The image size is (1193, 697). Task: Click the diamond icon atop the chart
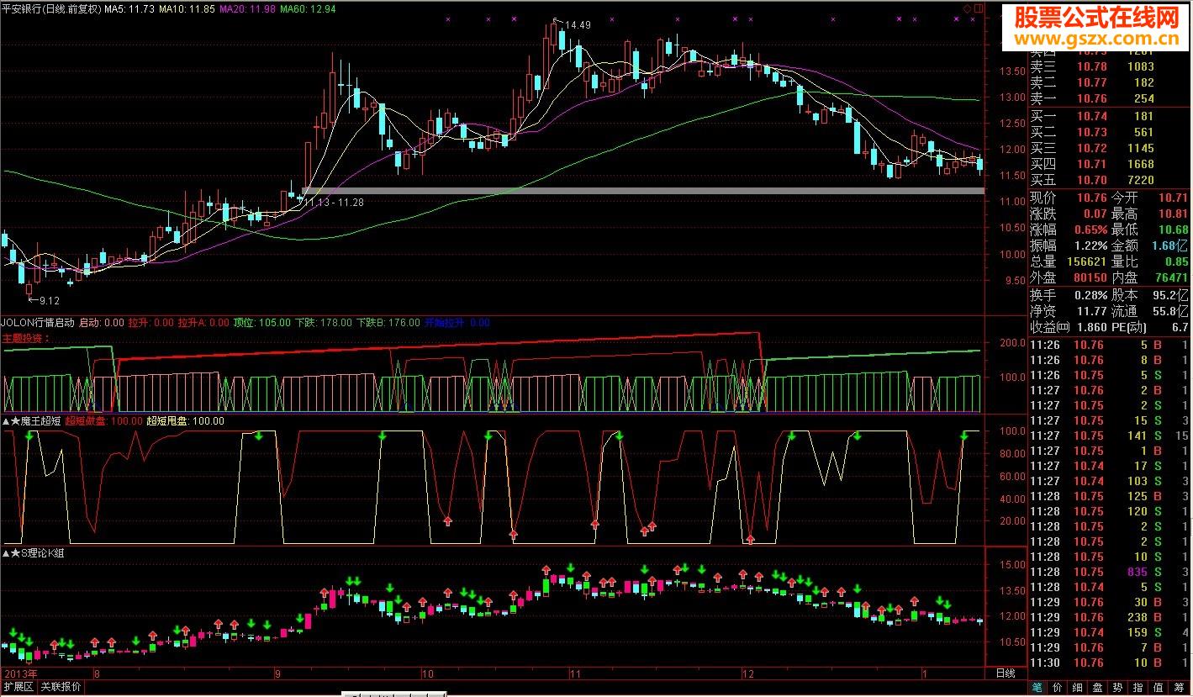967,8
